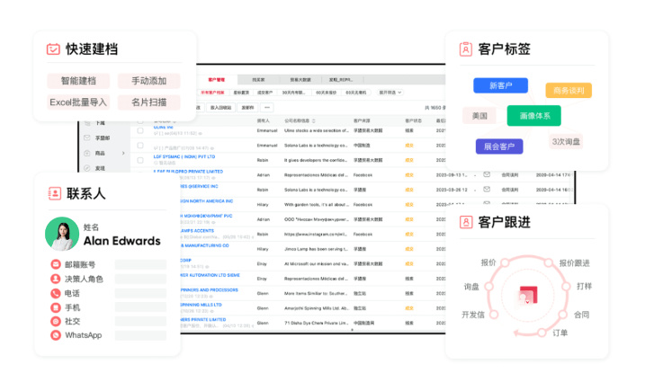The width and height of the screenshot is (645, 382).
Task: Check the first customer row checkbox
Action: tap(140, 131)
